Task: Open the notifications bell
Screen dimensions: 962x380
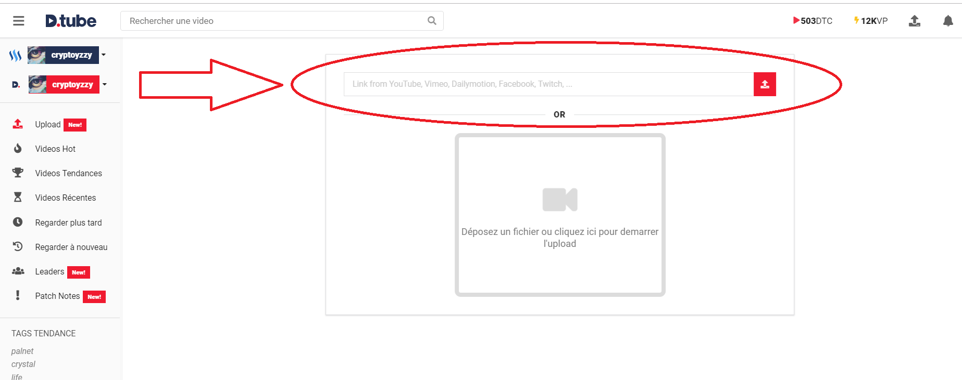Action: click(948, 21)
